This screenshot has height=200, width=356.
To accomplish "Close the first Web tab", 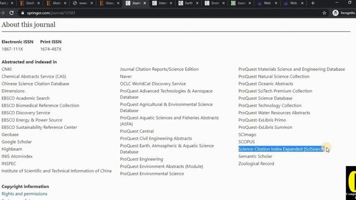I will pos(276,3).
